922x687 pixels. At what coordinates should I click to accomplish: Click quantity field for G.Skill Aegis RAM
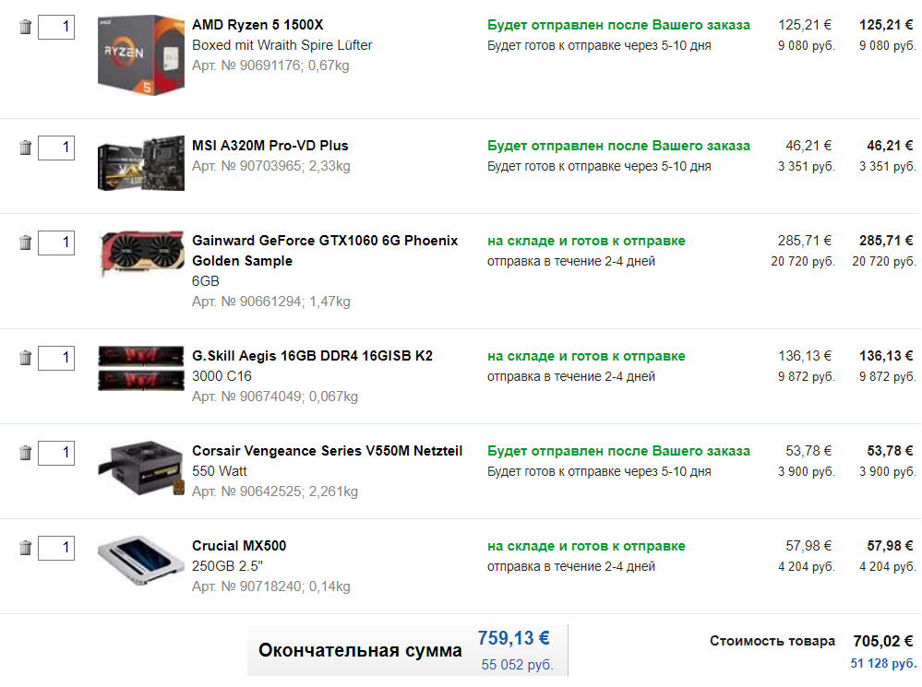pos(56,358)
